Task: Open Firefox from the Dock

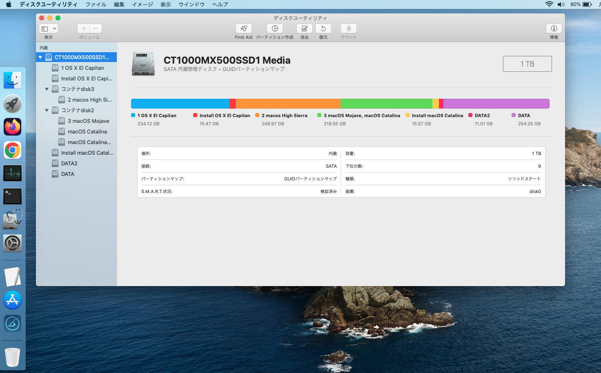Action: click(13, 127)
